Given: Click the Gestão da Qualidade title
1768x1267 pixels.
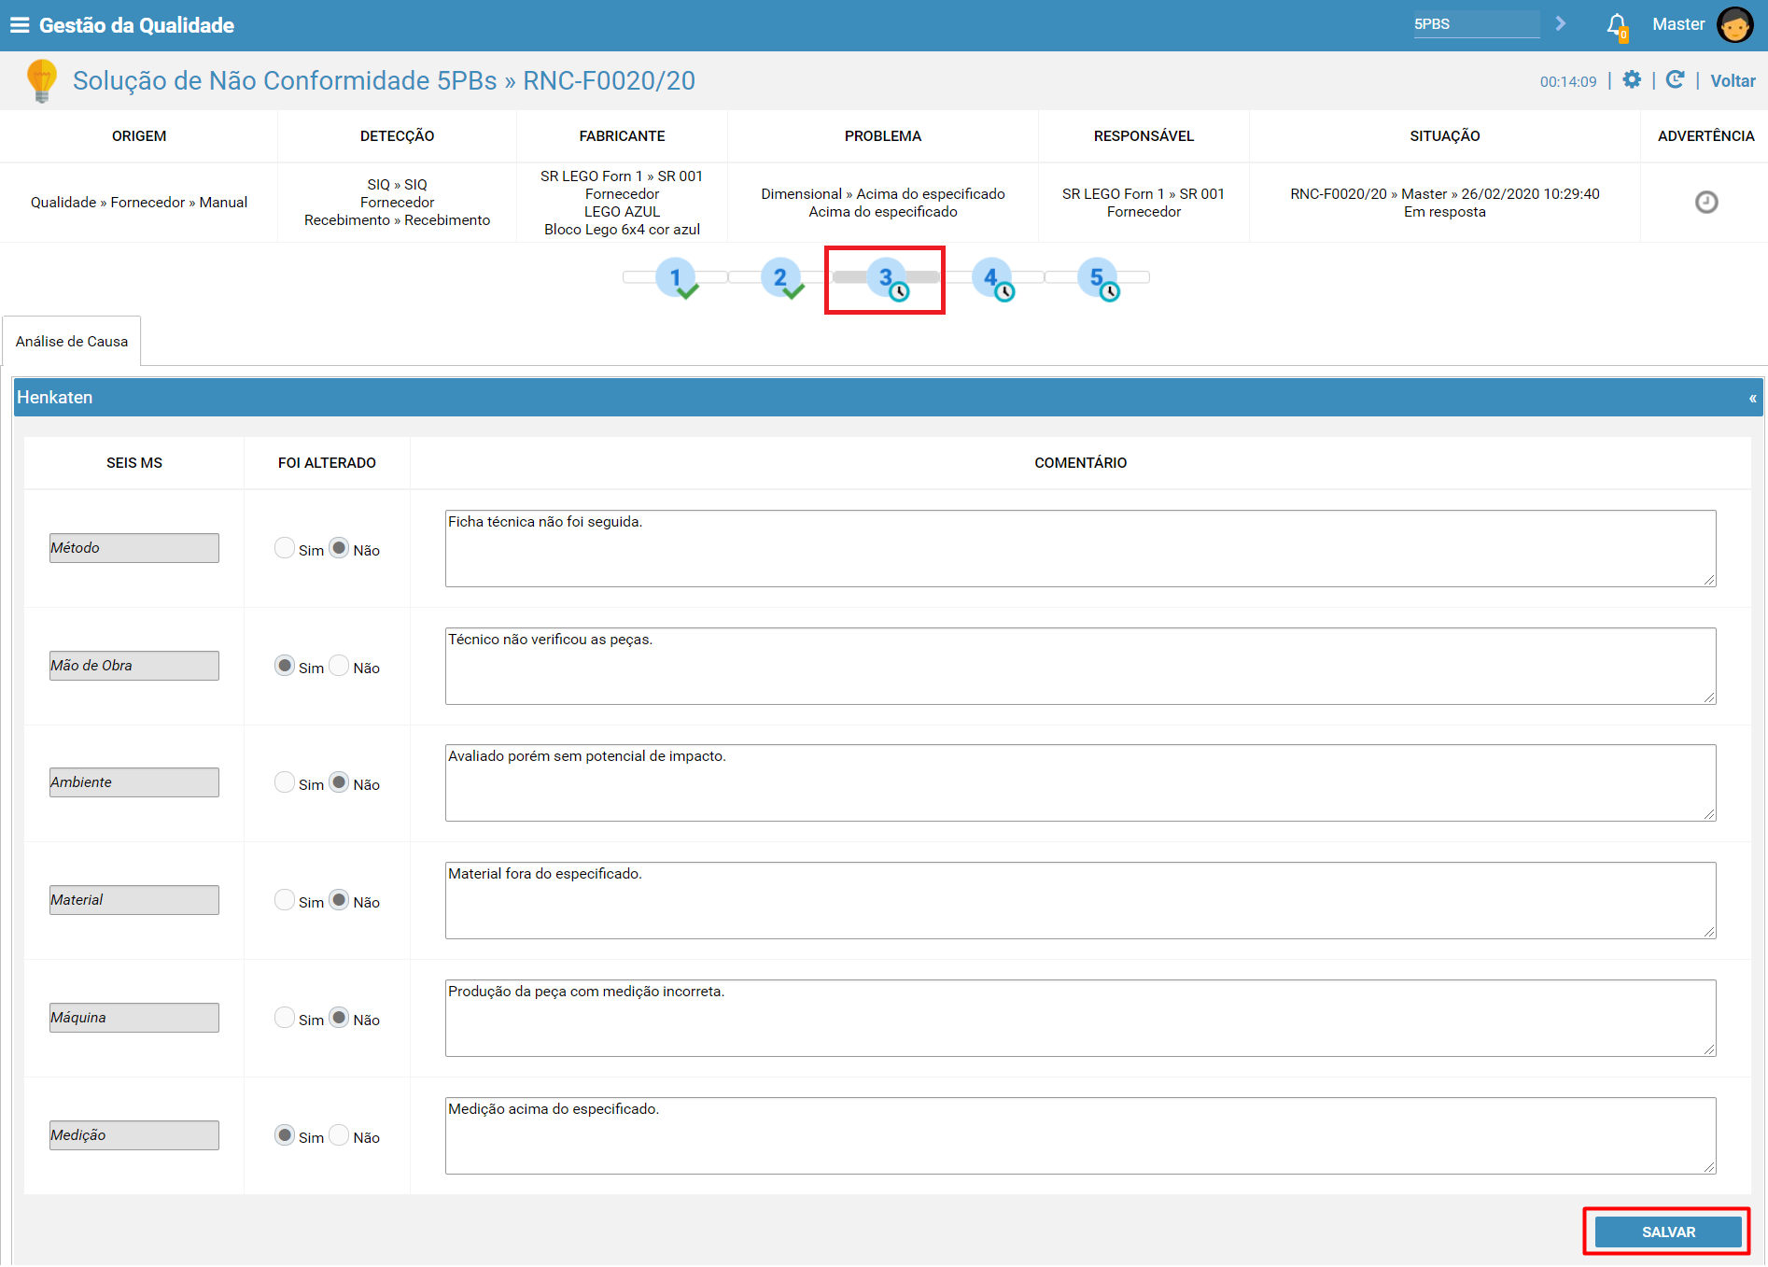Looking at the screenshot, I should (x=136, y=25).
